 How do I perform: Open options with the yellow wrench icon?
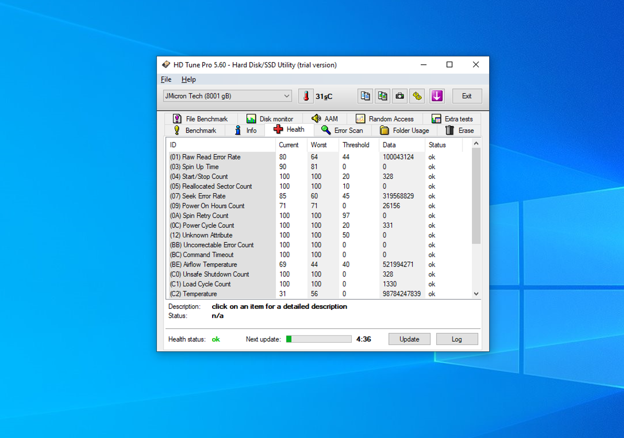[417, 96]
